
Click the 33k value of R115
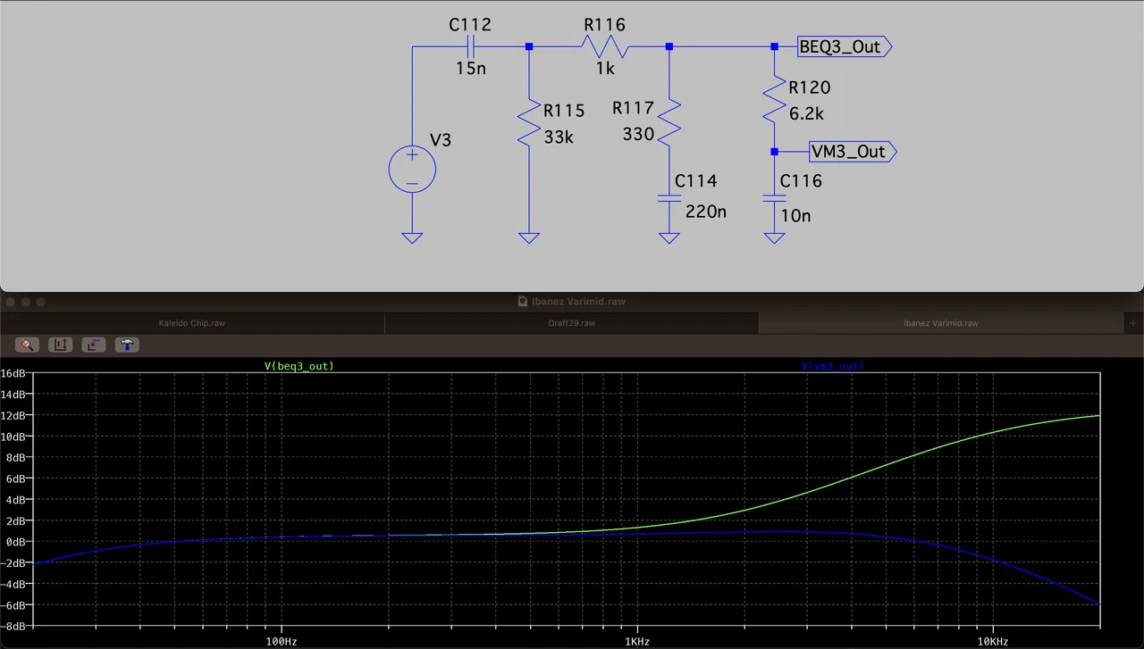559,137
